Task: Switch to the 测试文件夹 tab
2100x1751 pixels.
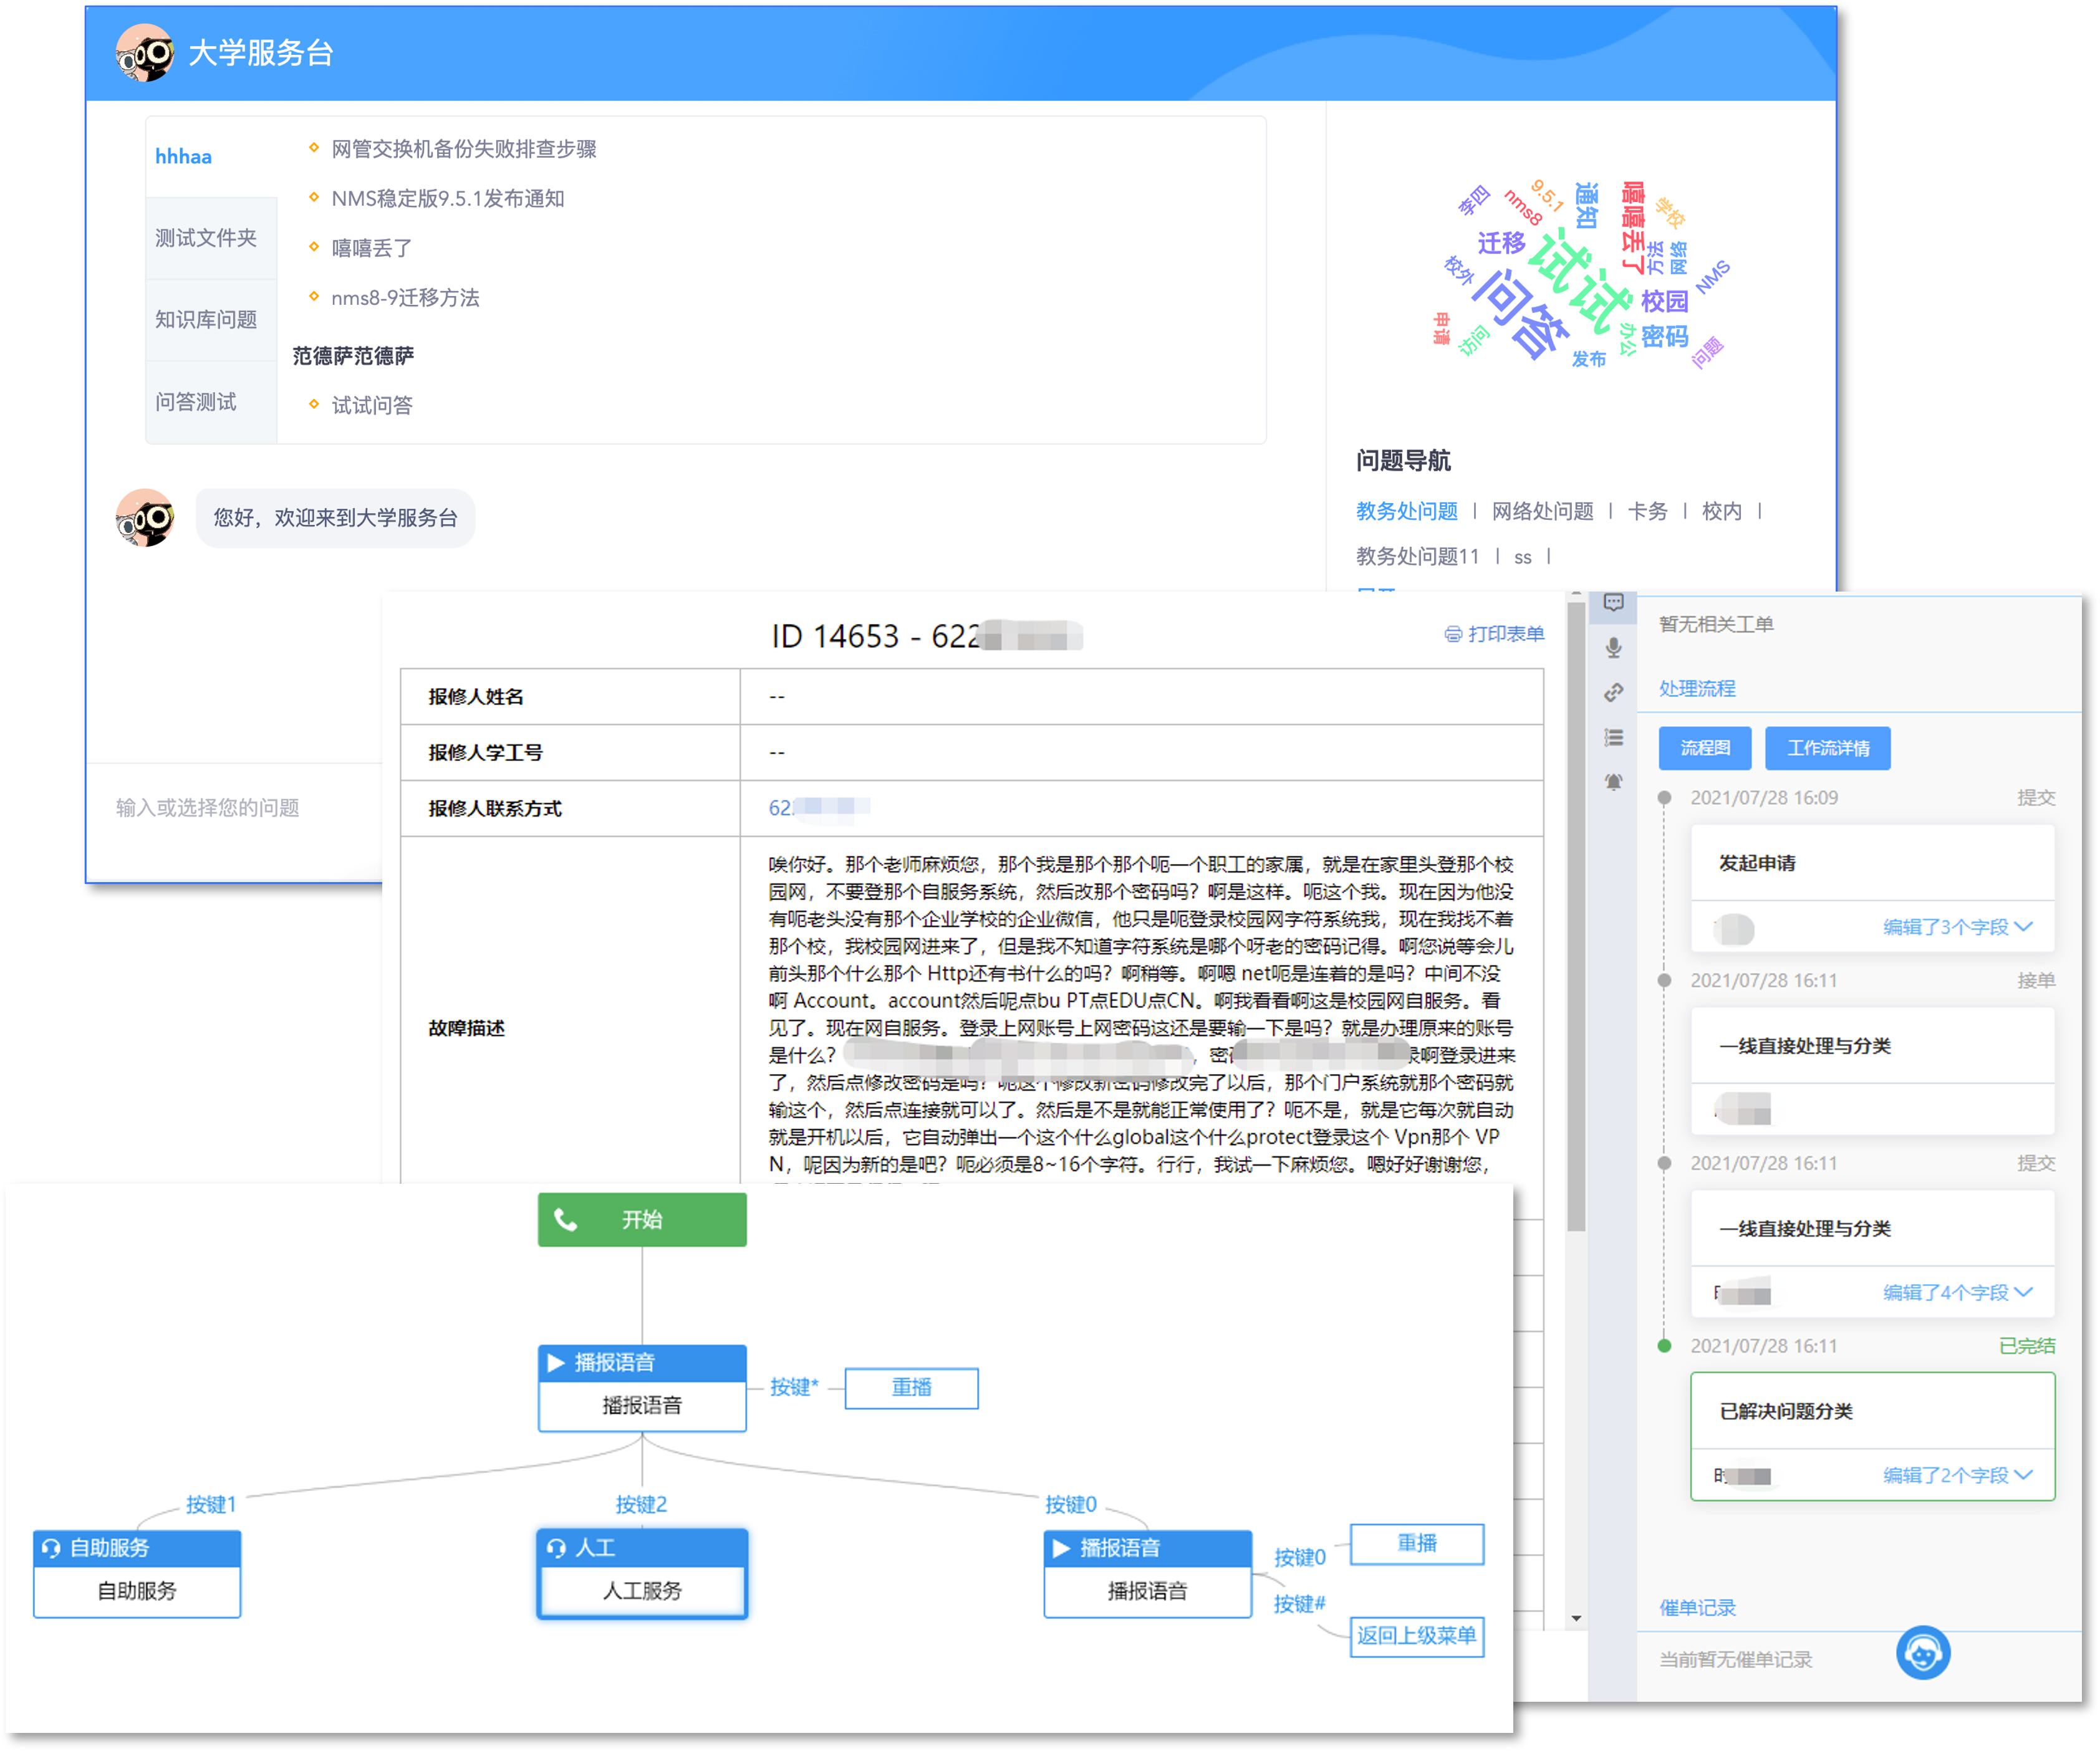Action: click(x=206, y=238)
